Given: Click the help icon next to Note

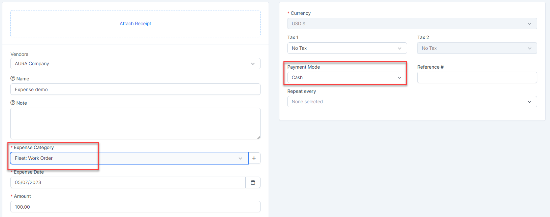Looking at the screenshot, I should tap(13, 103).
